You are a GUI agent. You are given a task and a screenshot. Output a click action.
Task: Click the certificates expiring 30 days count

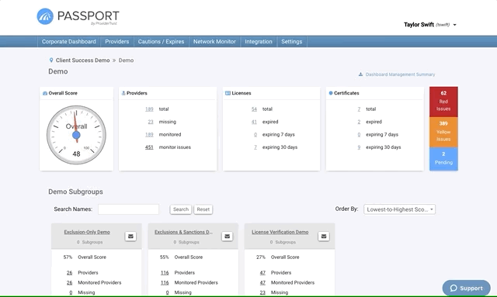[359, 147]
